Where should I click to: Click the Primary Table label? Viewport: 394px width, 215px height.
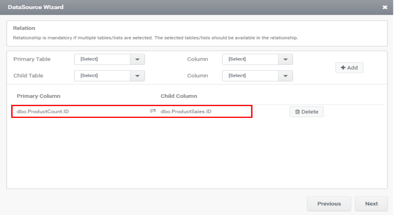[32, 60]
